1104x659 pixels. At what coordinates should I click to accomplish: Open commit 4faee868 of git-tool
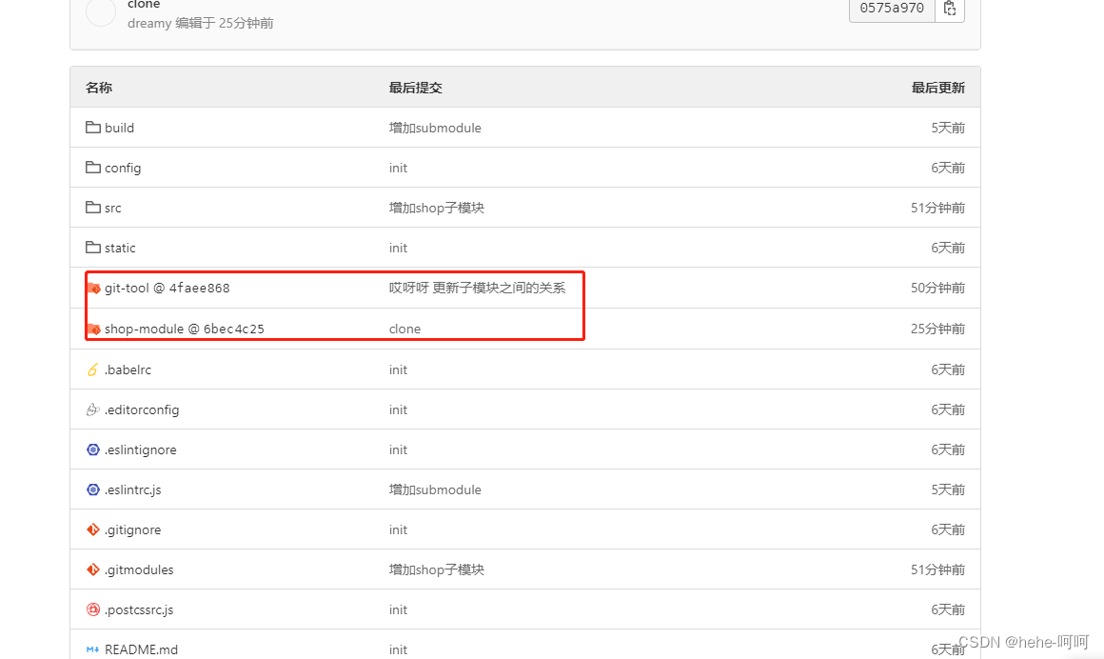(199, 289)
